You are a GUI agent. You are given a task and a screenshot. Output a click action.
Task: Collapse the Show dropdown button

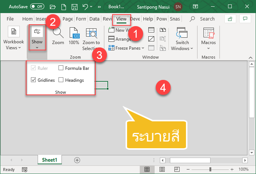[37, 38]
